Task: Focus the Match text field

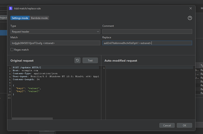Action: [55, 43]
